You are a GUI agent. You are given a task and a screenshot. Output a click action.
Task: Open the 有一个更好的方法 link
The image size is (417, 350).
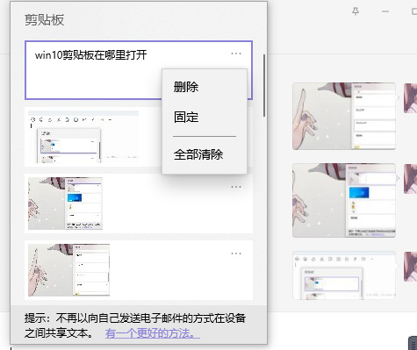click(153, 333)
